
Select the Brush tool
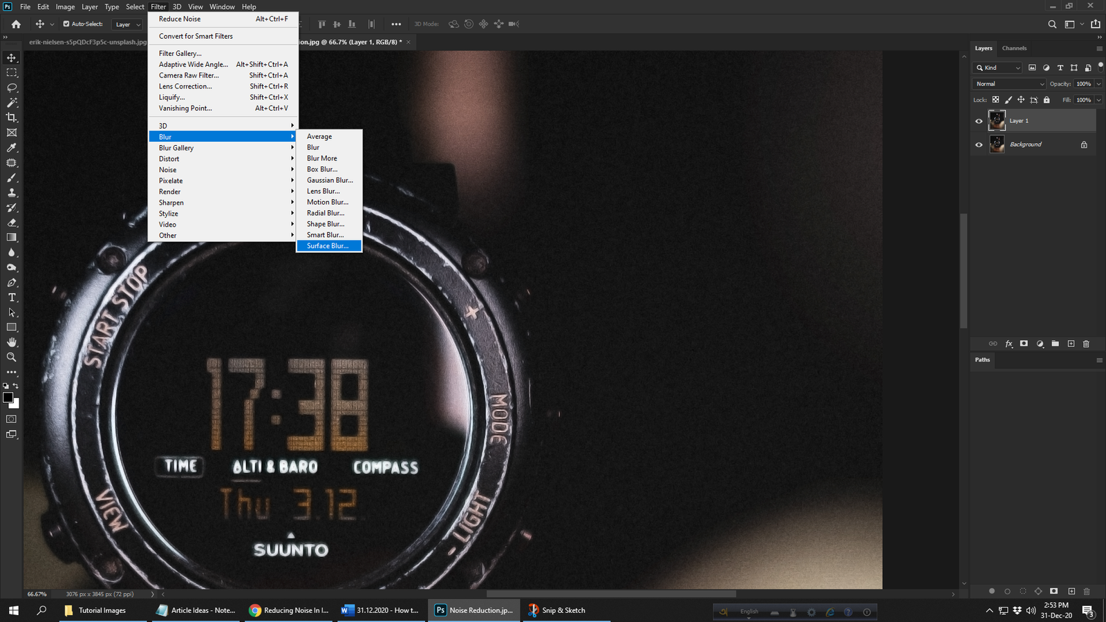pos(12,178)
